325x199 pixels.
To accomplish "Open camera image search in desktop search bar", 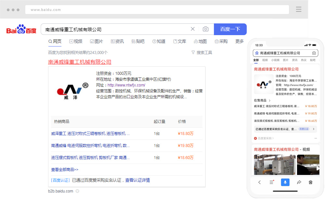I will pyautogui.click(x=205, y=29).
